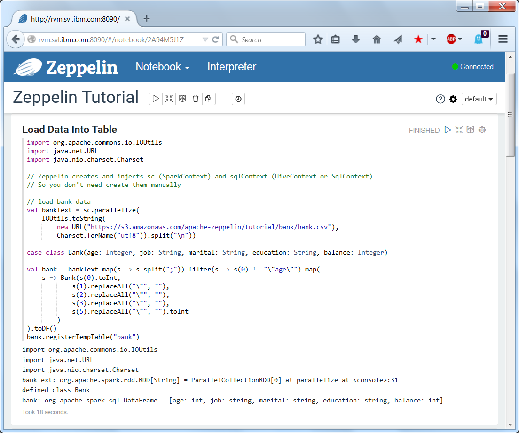Open the Interpreter page
Viewport: 519px width, 433px height.
pyautogui.click(x=232, y=67)
